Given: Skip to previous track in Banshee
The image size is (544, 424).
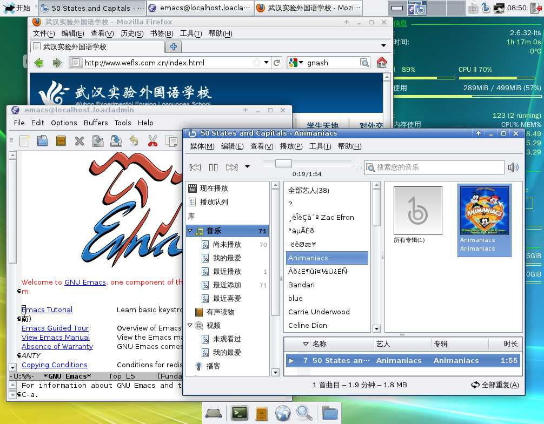Looking at the screenshot, I should [x=195, y=167].
